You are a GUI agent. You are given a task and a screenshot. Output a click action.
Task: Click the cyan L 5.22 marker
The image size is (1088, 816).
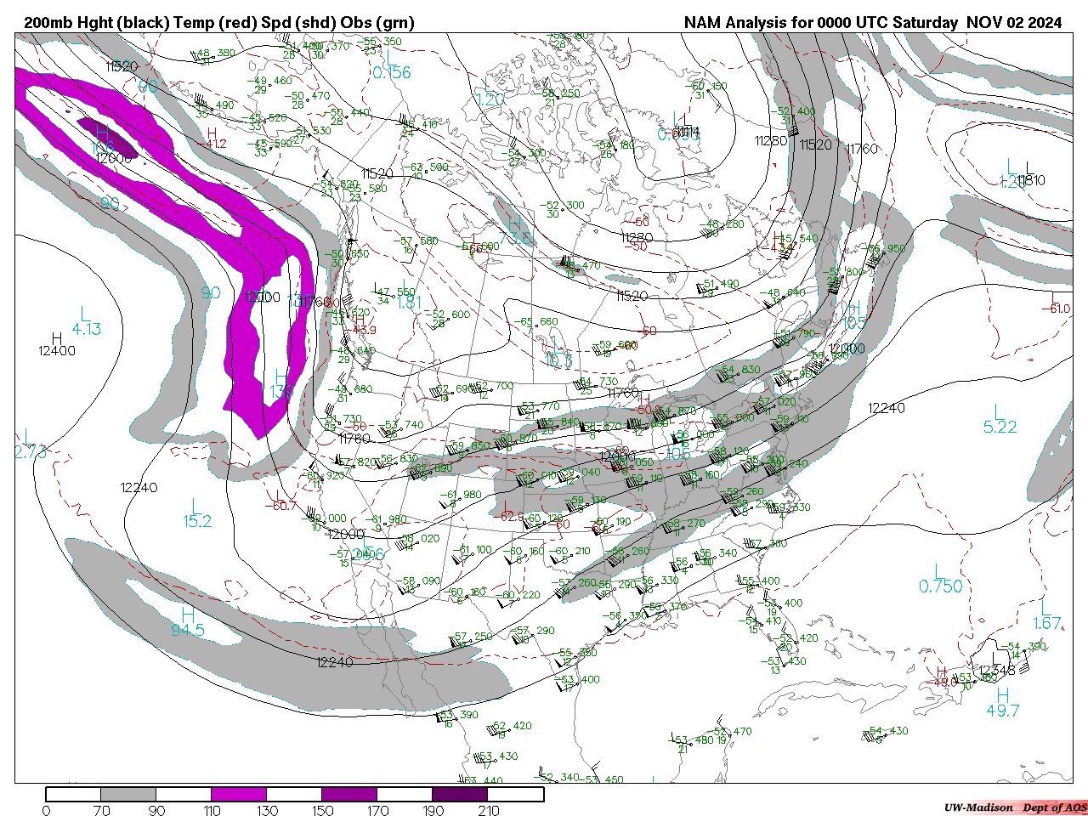(1000, 419)
